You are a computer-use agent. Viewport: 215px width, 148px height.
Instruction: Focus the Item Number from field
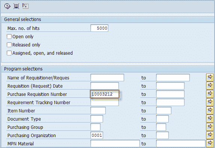tap(98, 111)
